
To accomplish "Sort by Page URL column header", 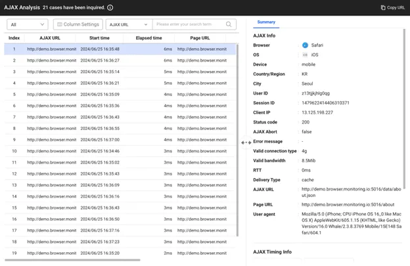I will click(x=200, y=38).
